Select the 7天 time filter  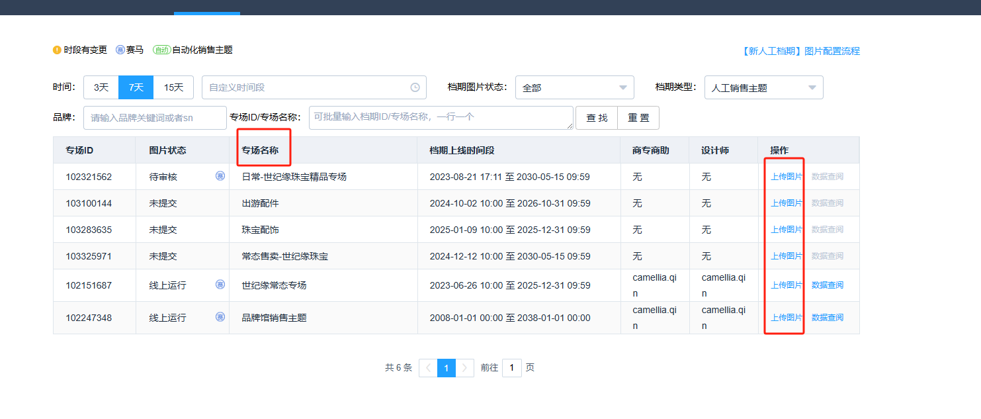[136, 87]
